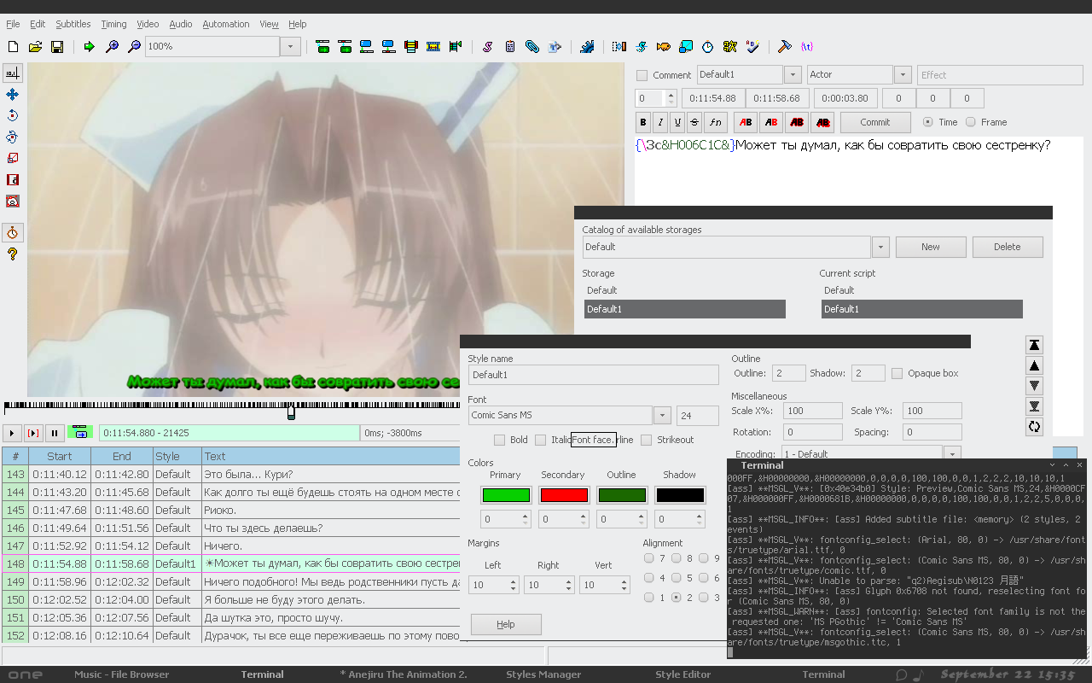The width and height of the screenshot is (1092, 683).
Task: Click the New catalog button
Action: [x=931, y=247]
